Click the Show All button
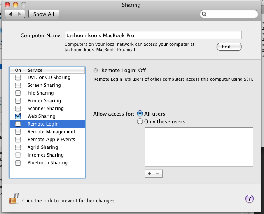264x214 pixels. [44, 14]
